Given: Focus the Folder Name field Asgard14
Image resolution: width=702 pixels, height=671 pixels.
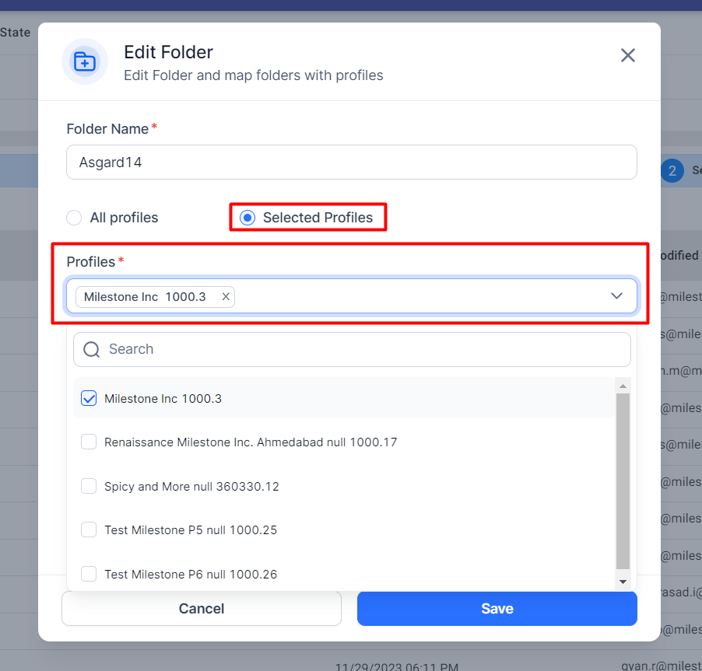Looking at the screenshot, I should coord(352,162).
